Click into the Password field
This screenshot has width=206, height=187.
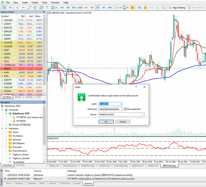tap(110, 109)
